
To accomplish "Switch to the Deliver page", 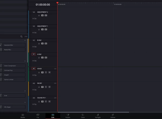I will (x=113, y=116).
